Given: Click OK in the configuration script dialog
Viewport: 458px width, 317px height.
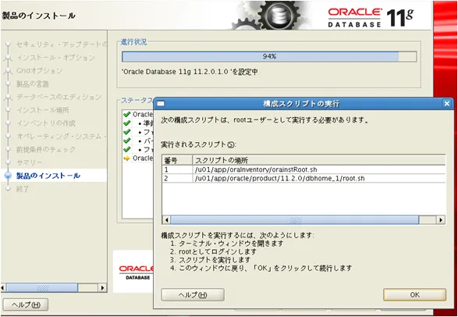Looking at the screenshot, I should pyautogui.click(x=414, y=294).
